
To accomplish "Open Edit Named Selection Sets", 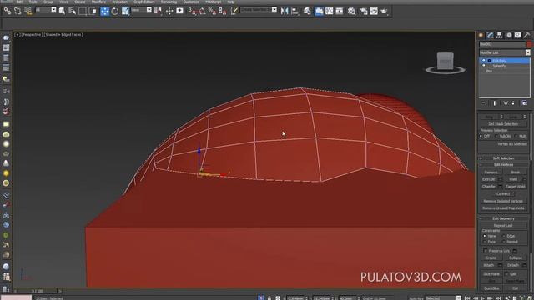I will 234,11.
